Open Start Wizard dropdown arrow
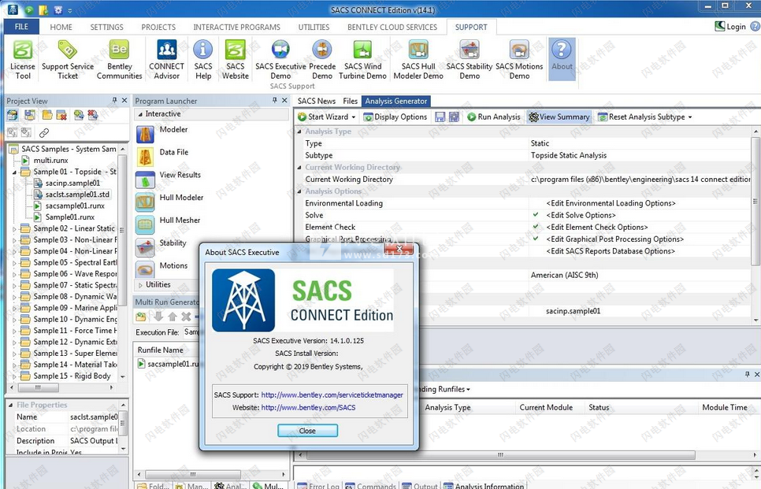The image size is (761, 489). point(353,117)
